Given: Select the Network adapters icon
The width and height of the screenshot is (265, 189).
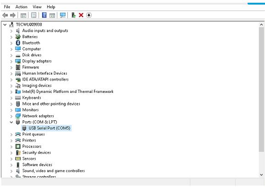Looking at the screenshot, I should click(x=18, y=116).
